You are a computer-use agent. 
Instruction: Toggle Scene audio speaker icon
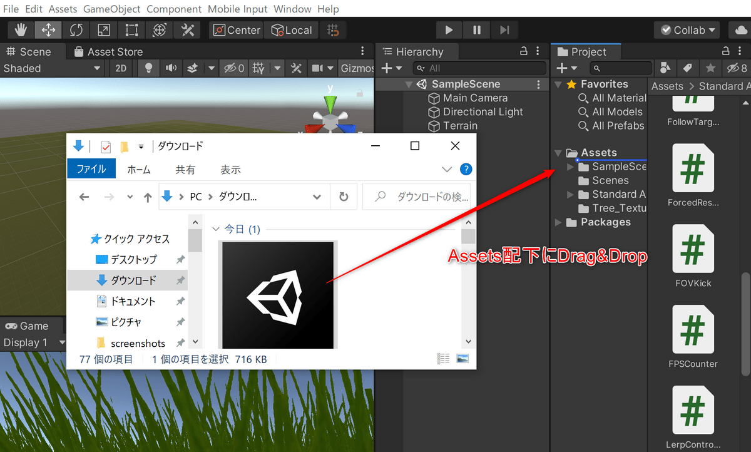170,68
